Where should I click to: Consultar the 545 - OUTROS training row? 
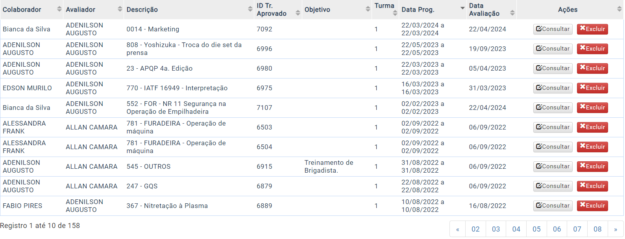pyautogui.click(x=553, y=166)
